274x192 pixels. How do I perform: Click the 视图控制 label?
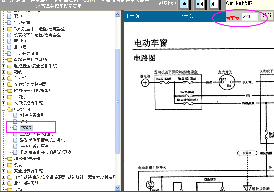167,3
